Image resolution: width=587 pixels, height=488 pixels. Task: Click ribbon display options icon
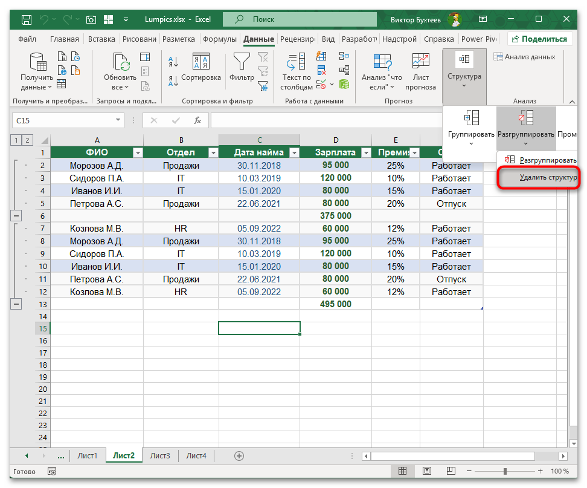483,19
